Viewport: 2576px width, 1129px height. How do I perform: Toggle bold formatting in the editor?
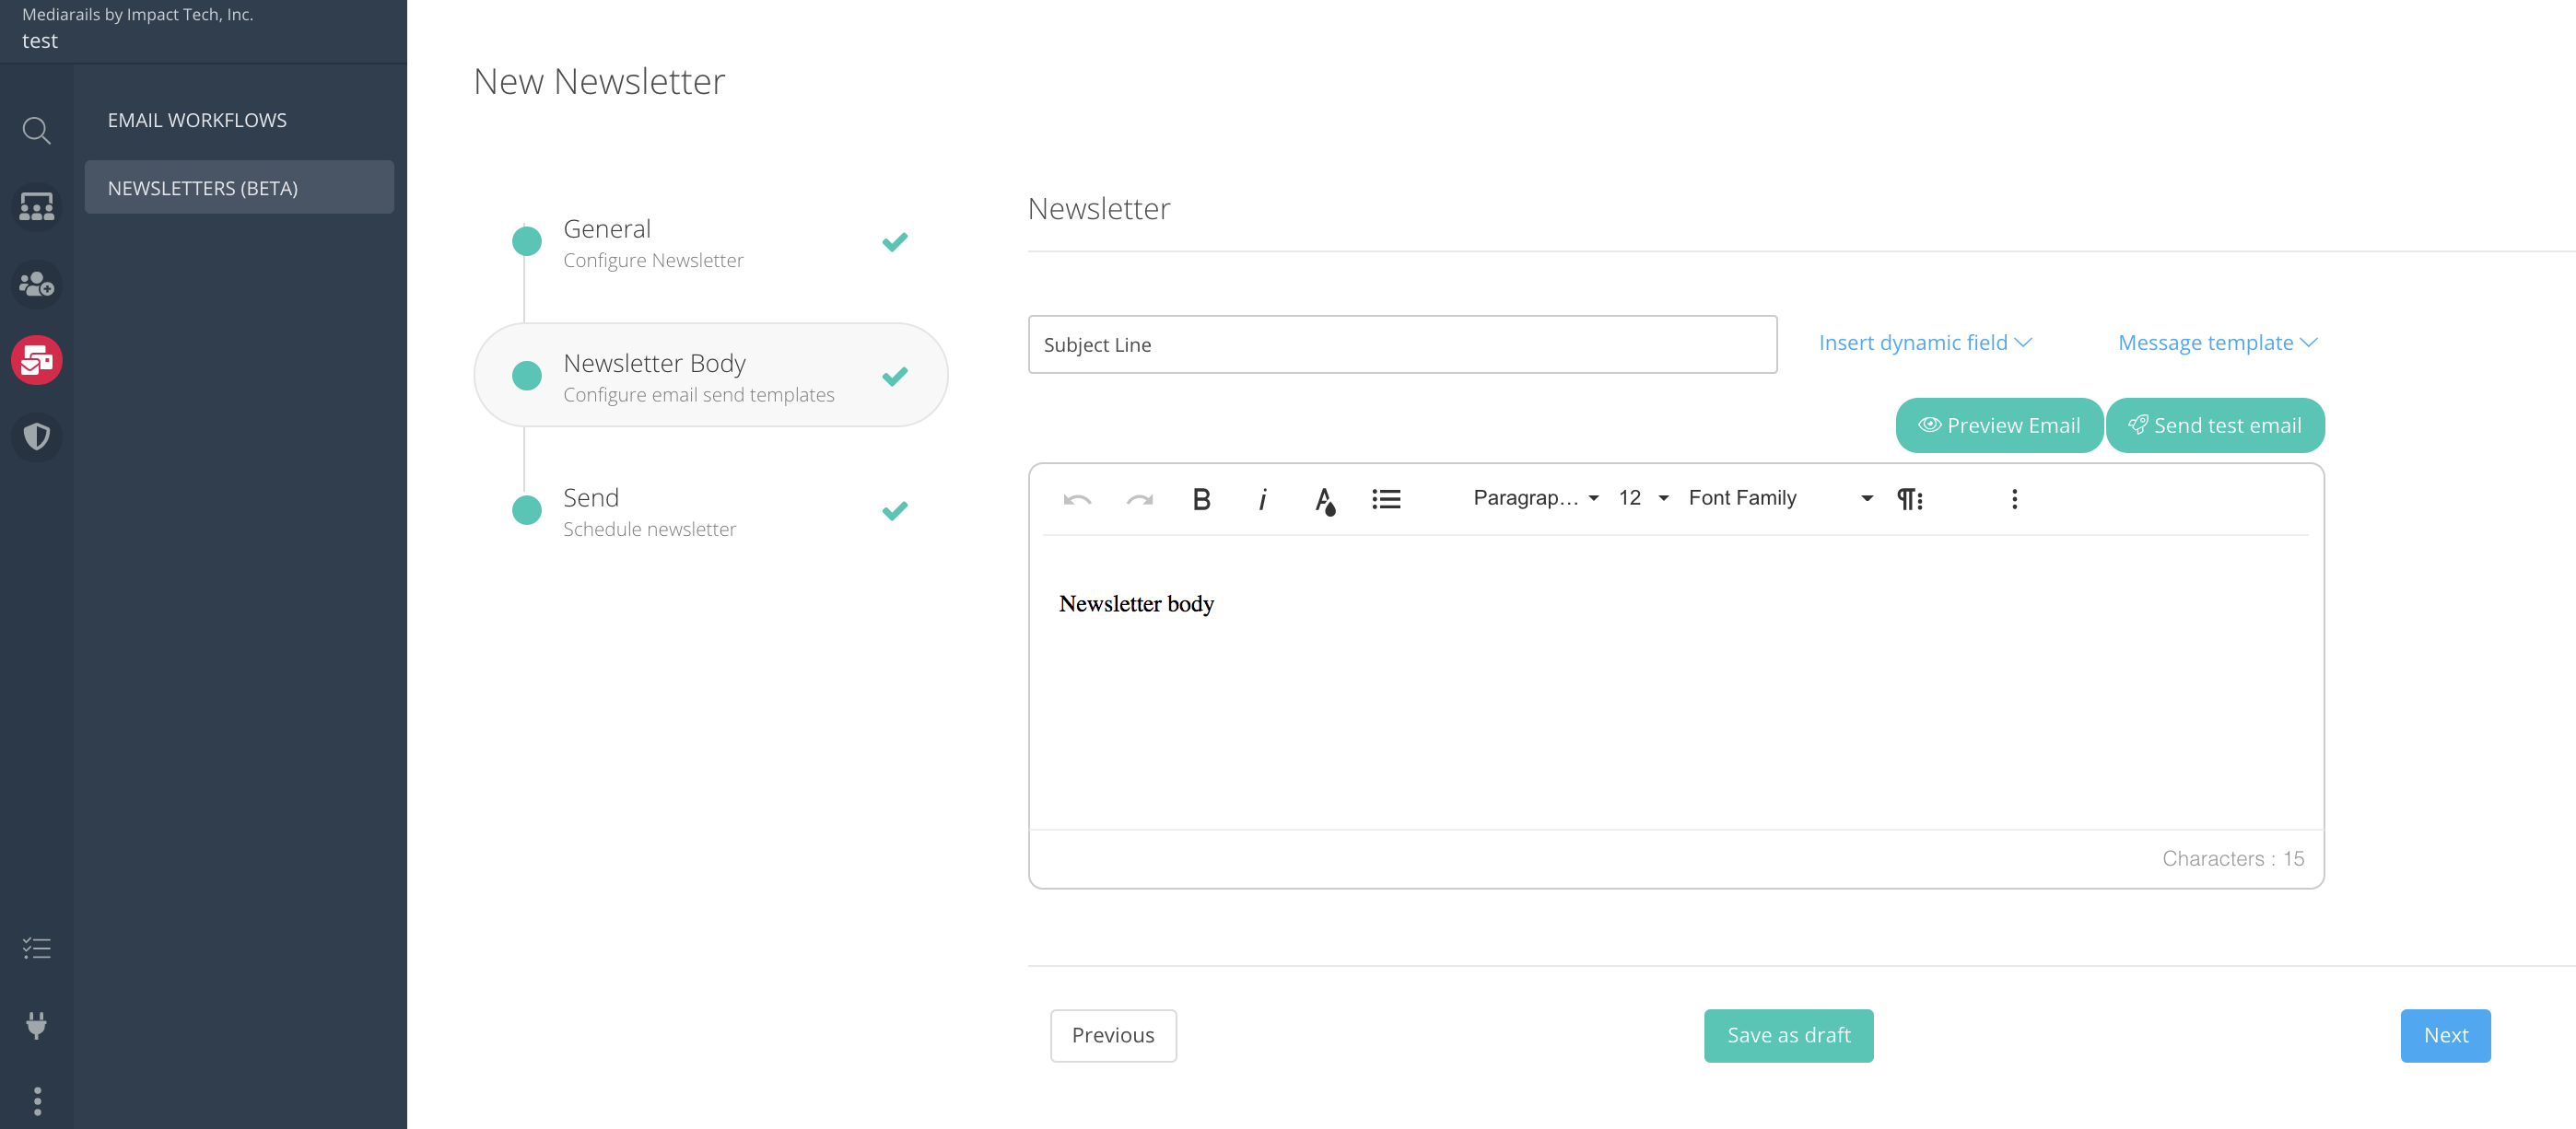tap(1201, 498)
